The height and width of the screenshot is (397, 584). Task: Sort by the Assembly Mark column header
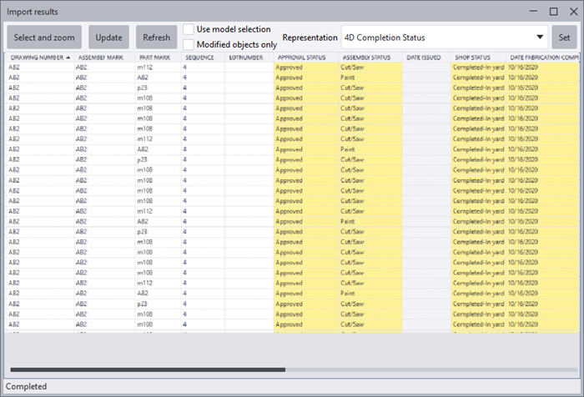click(x=100, y=58)
